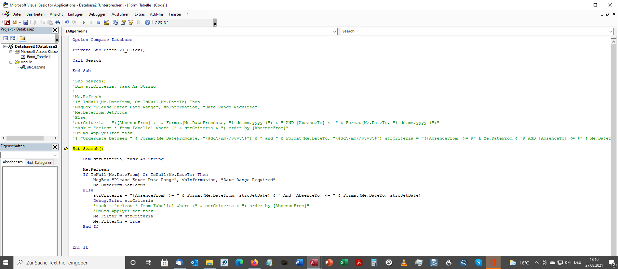Open the Object Browser toolbar icon
Screen dimensions: 618x269
click(x=131, y=22)
